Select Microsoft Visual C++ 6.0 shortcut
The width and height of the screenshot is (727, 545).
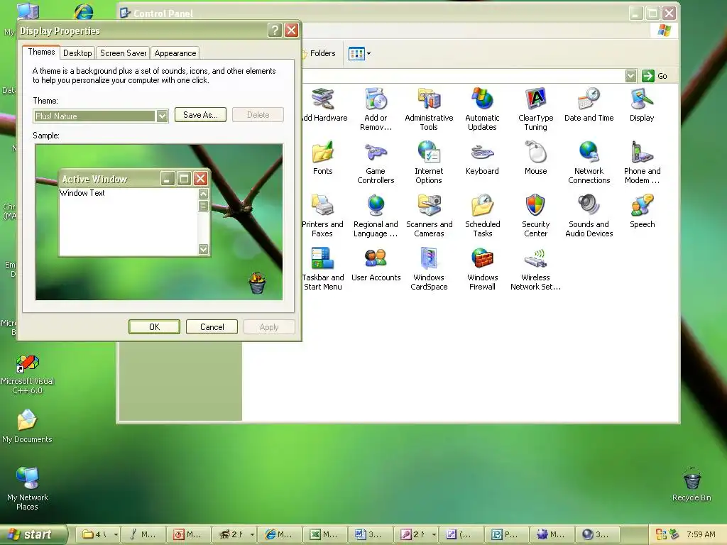(28, 374)
